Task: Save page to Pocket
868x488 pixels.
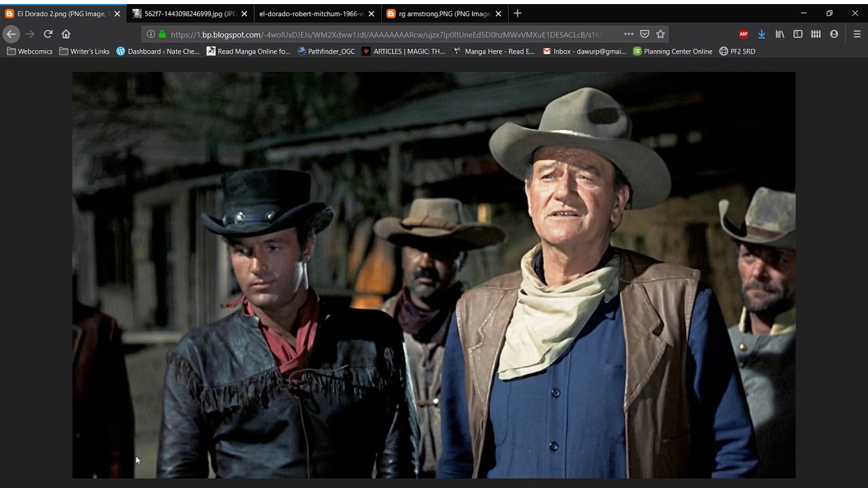Action: 645,34
